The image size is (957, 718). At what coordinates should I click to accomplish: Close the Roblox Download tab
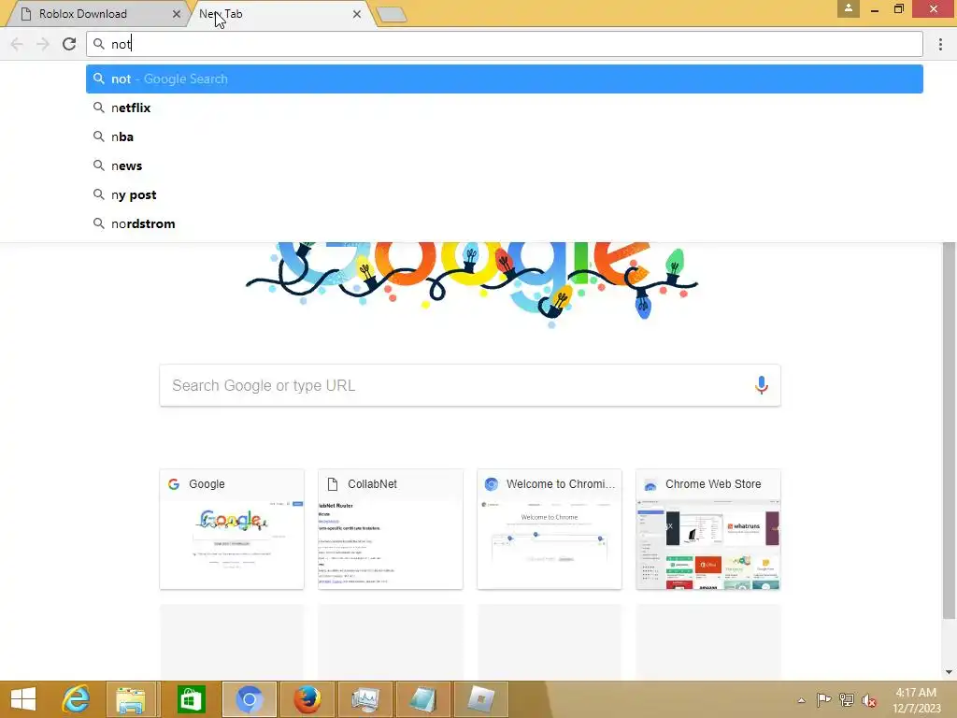[177, 14]
